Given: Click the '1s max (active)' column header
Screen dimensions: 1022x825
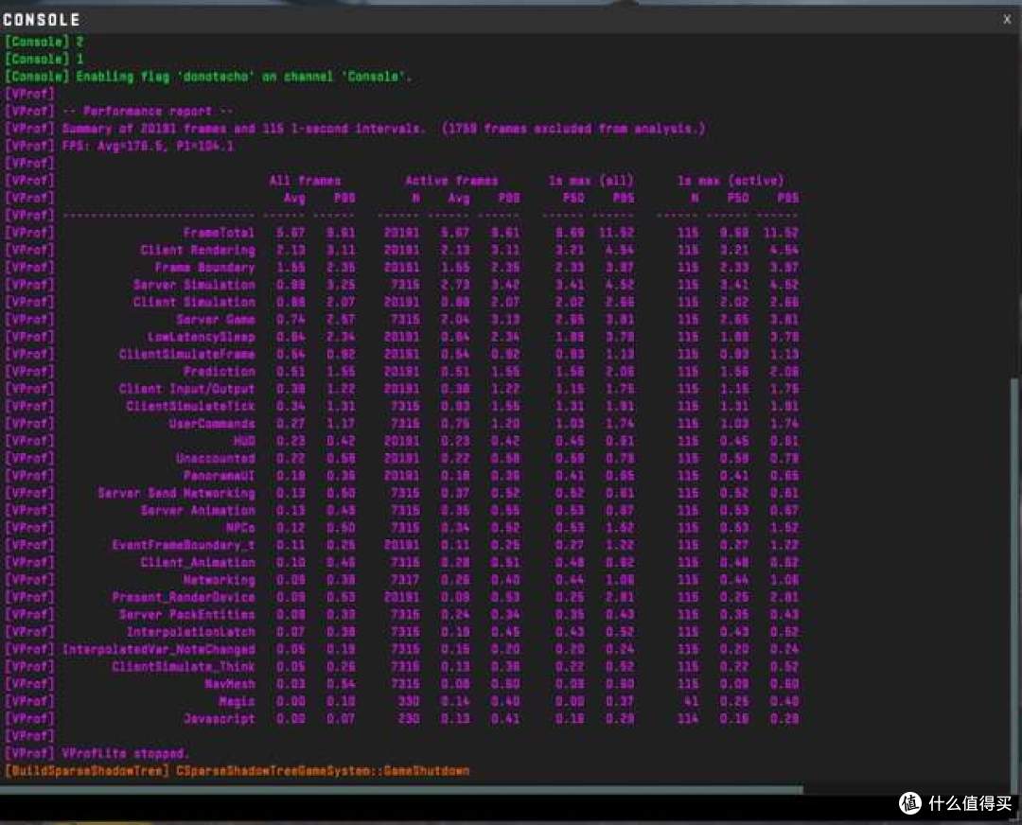Looking at the screenshot, I should click(x=731, y=181).
